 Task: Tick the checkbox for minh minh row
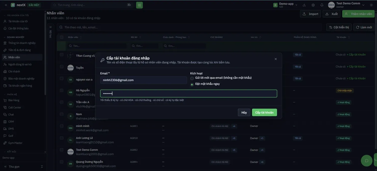[x=62, y=126]
